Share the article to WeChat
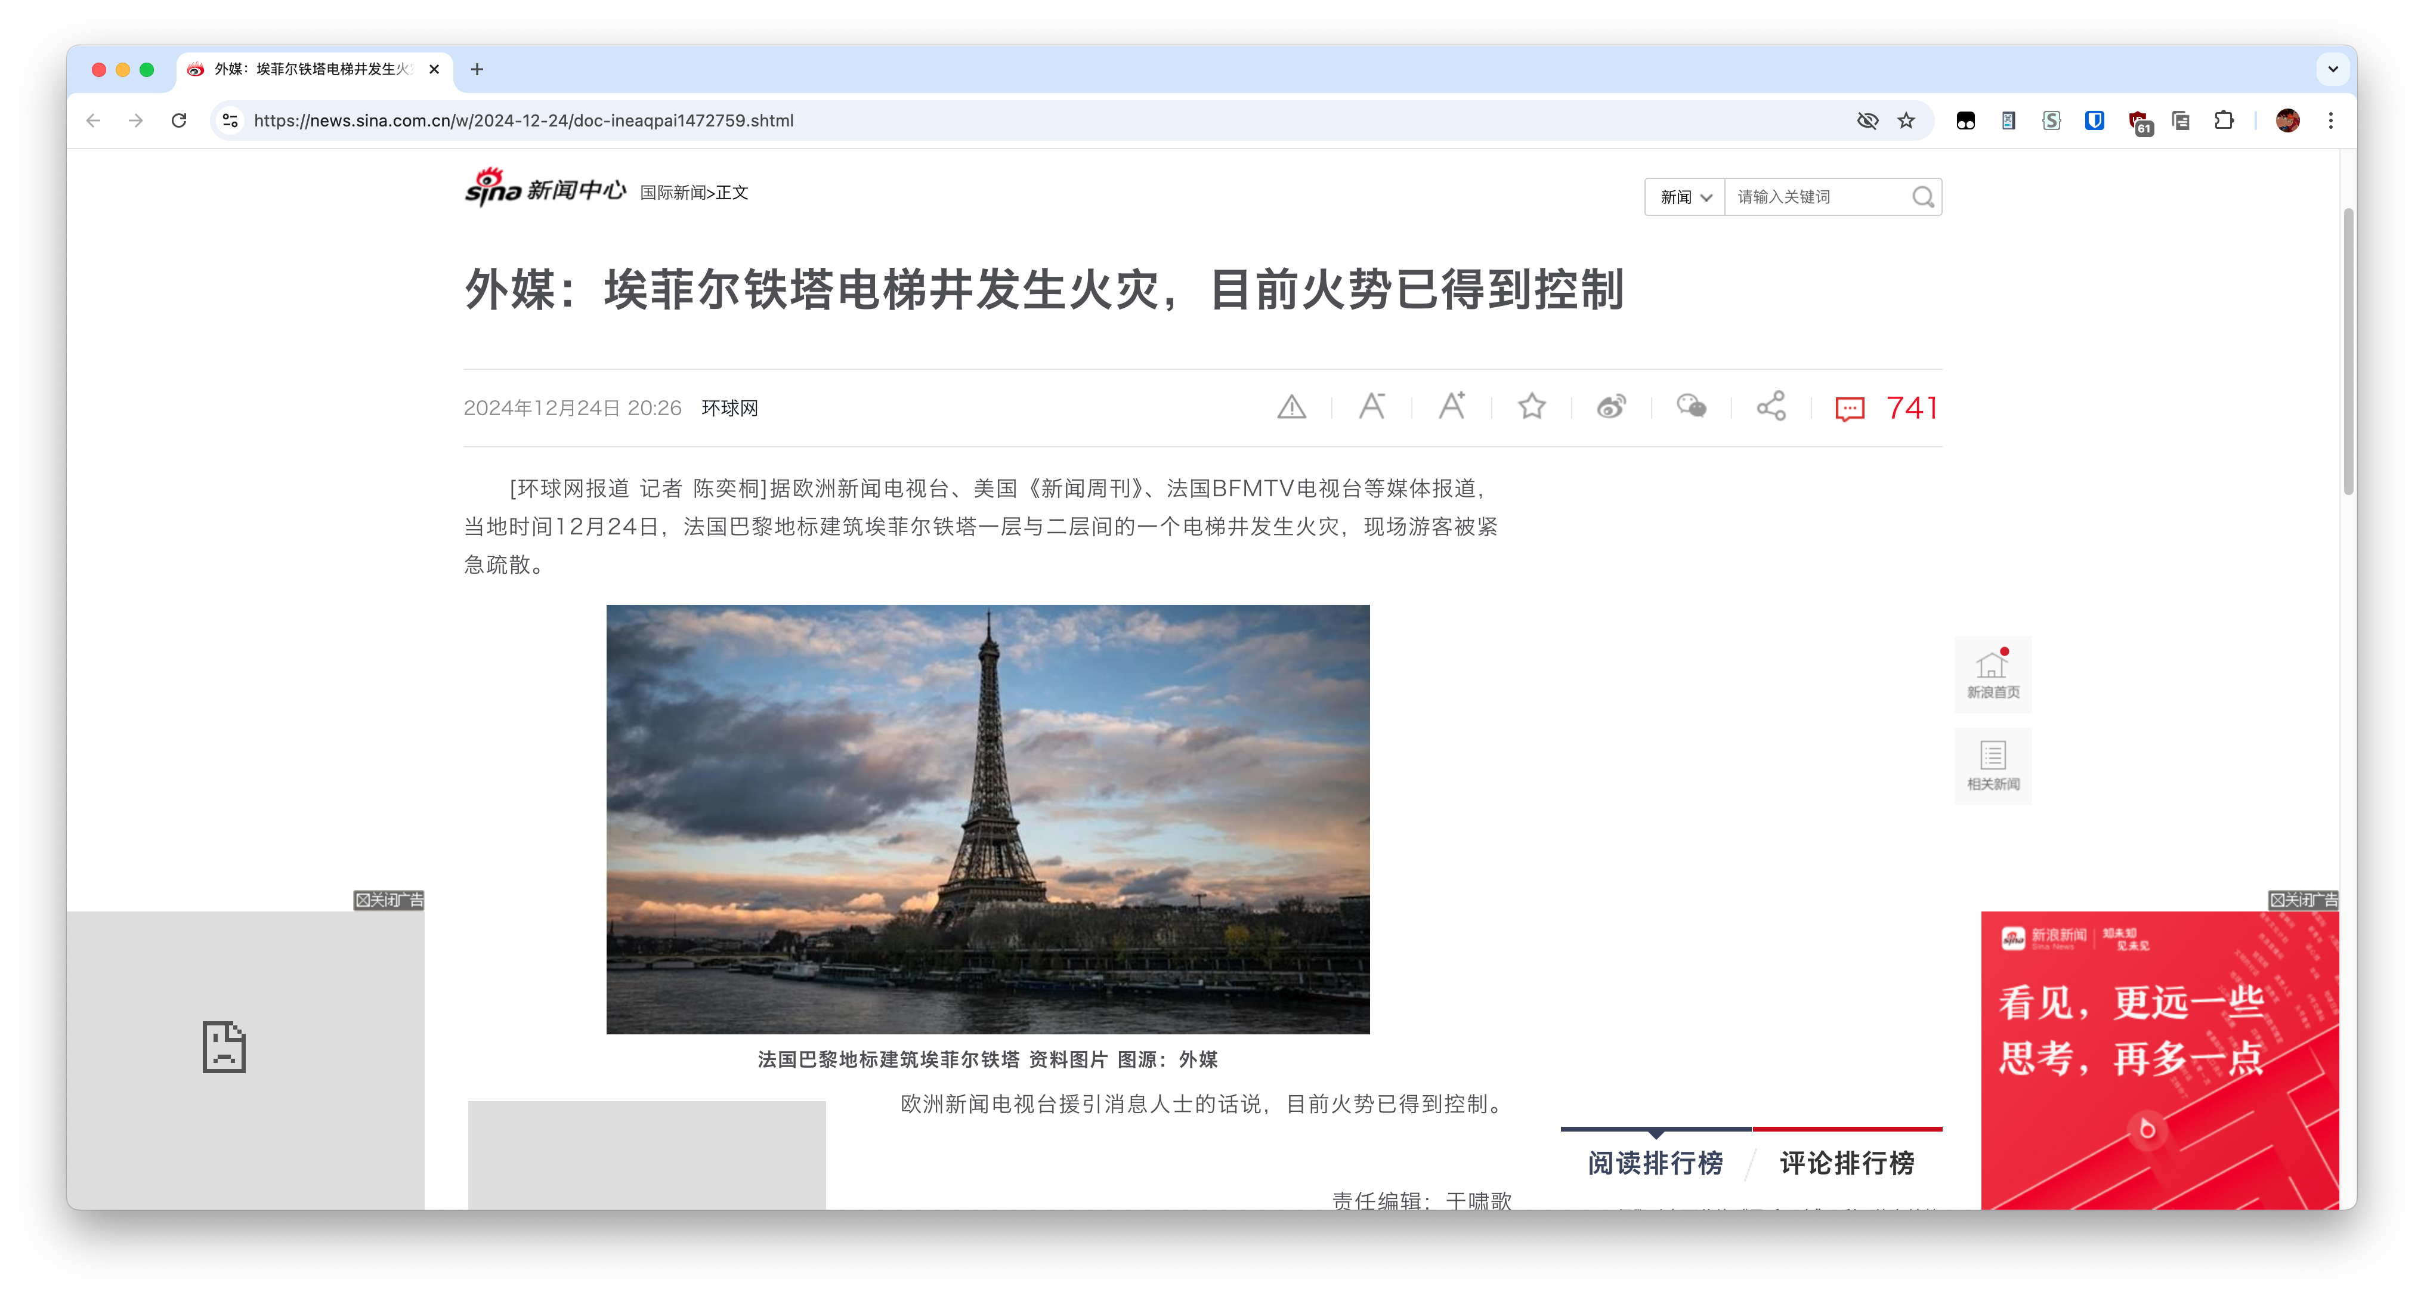 click(1692, 407)
